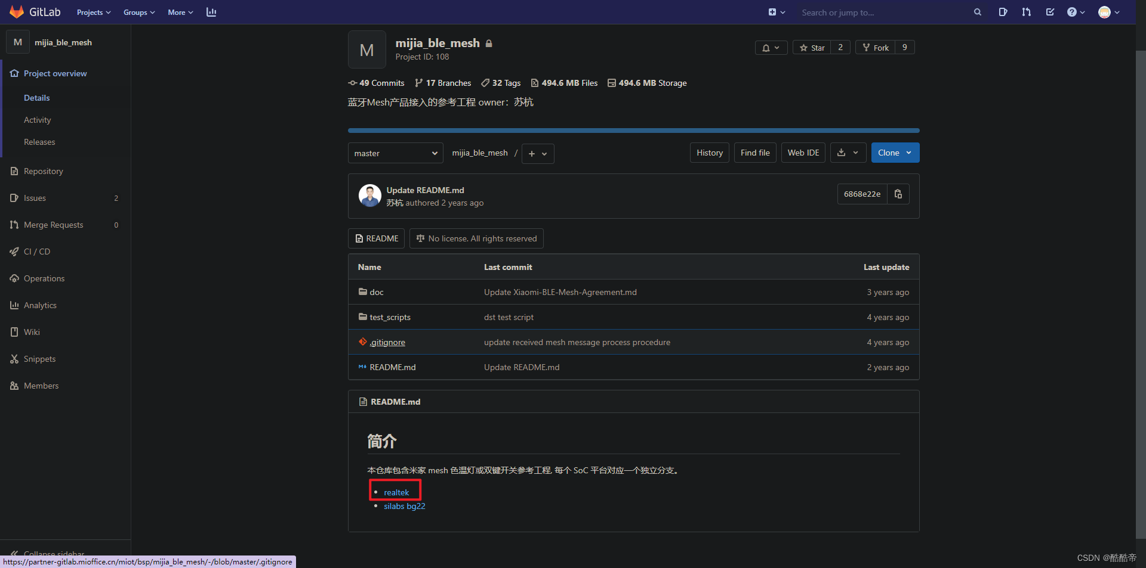This screenshot has height=568, width=1146.
Task: Open the Help question mark menu
Action: (x=1076, y=12)
